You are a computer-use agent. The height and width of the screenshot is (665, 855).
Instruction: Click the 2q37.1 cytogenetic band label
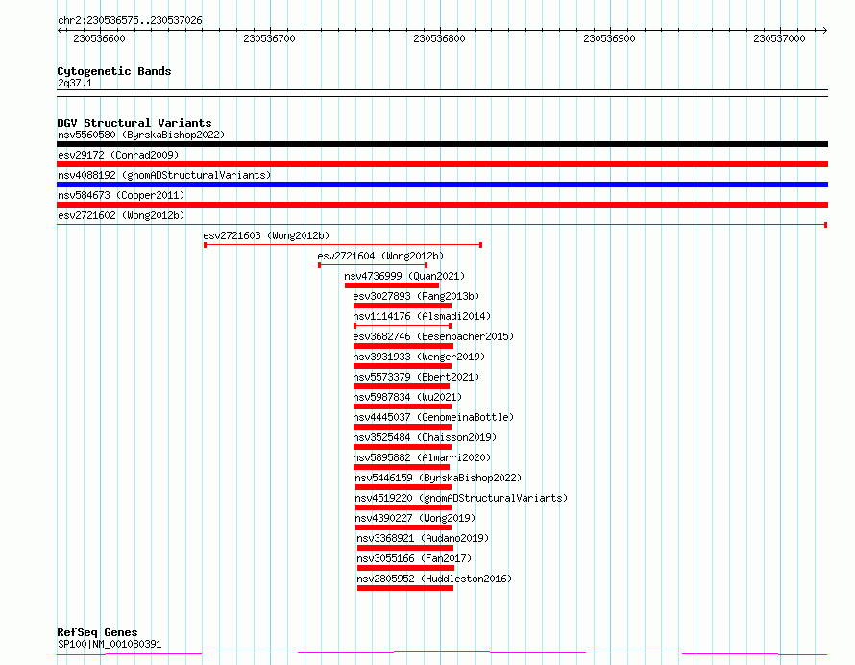(75, 83)
